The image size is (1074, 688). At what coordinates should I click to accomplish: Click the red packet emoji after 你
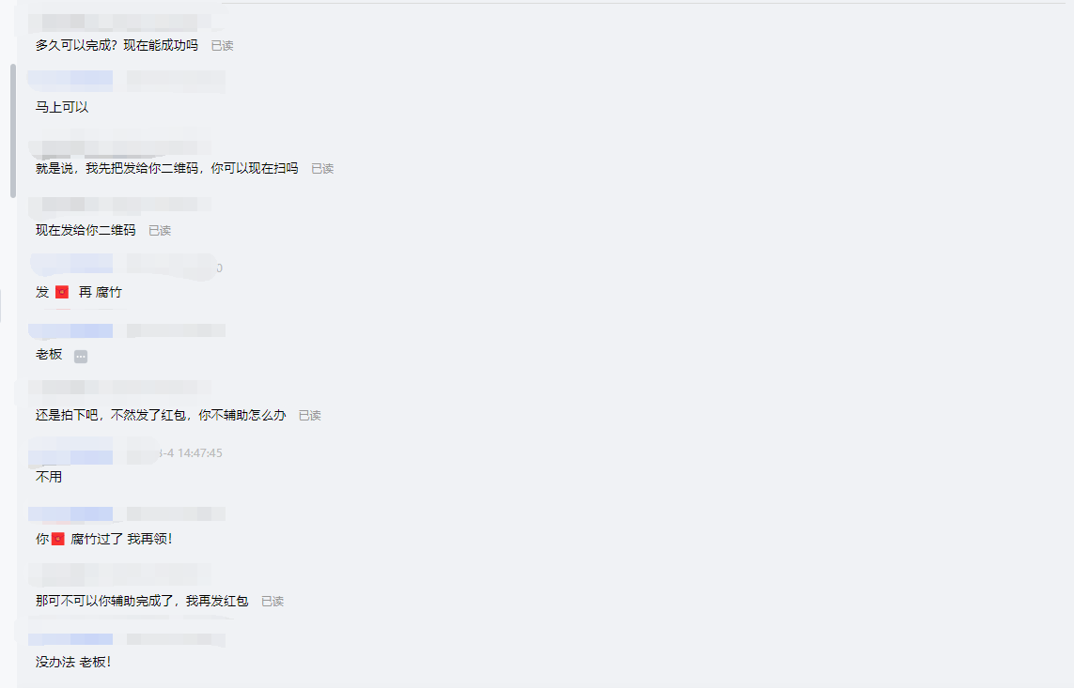[58, 539]
